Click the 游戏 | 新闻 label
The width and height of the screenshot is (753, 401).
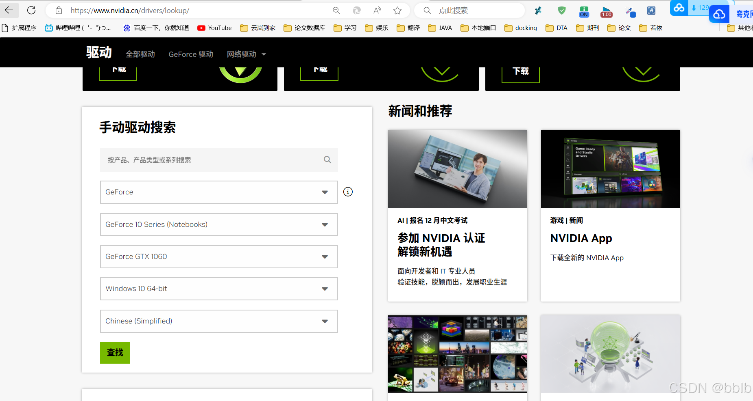pos(567,220)
